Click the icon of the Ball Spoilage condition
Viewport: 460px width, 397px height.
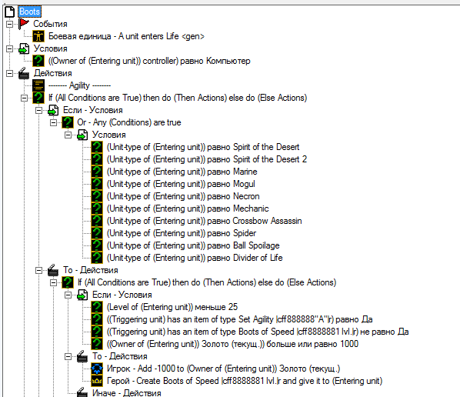pyautogui.click(x=97, y=245)
